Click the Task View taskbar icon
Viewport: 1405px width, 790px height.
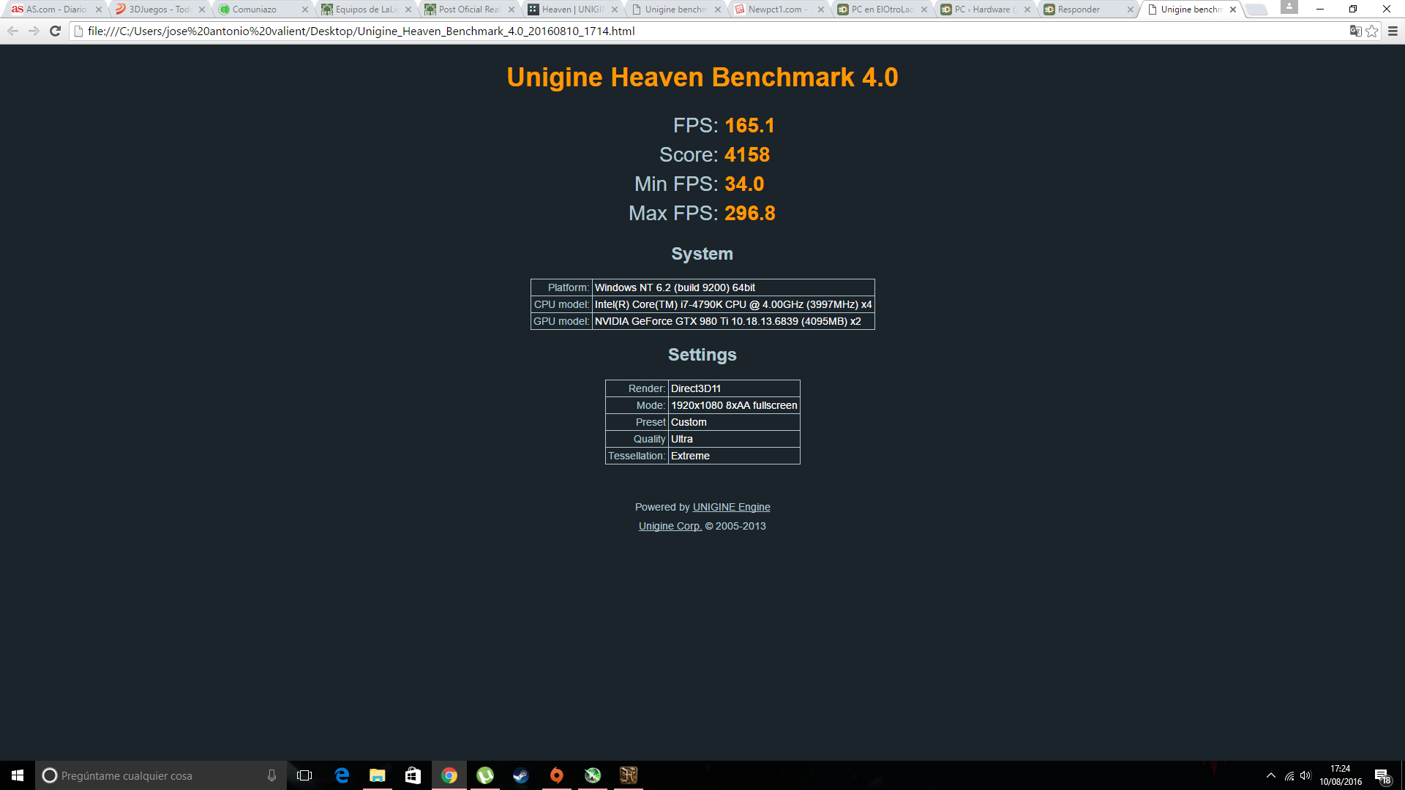[304, 775]
